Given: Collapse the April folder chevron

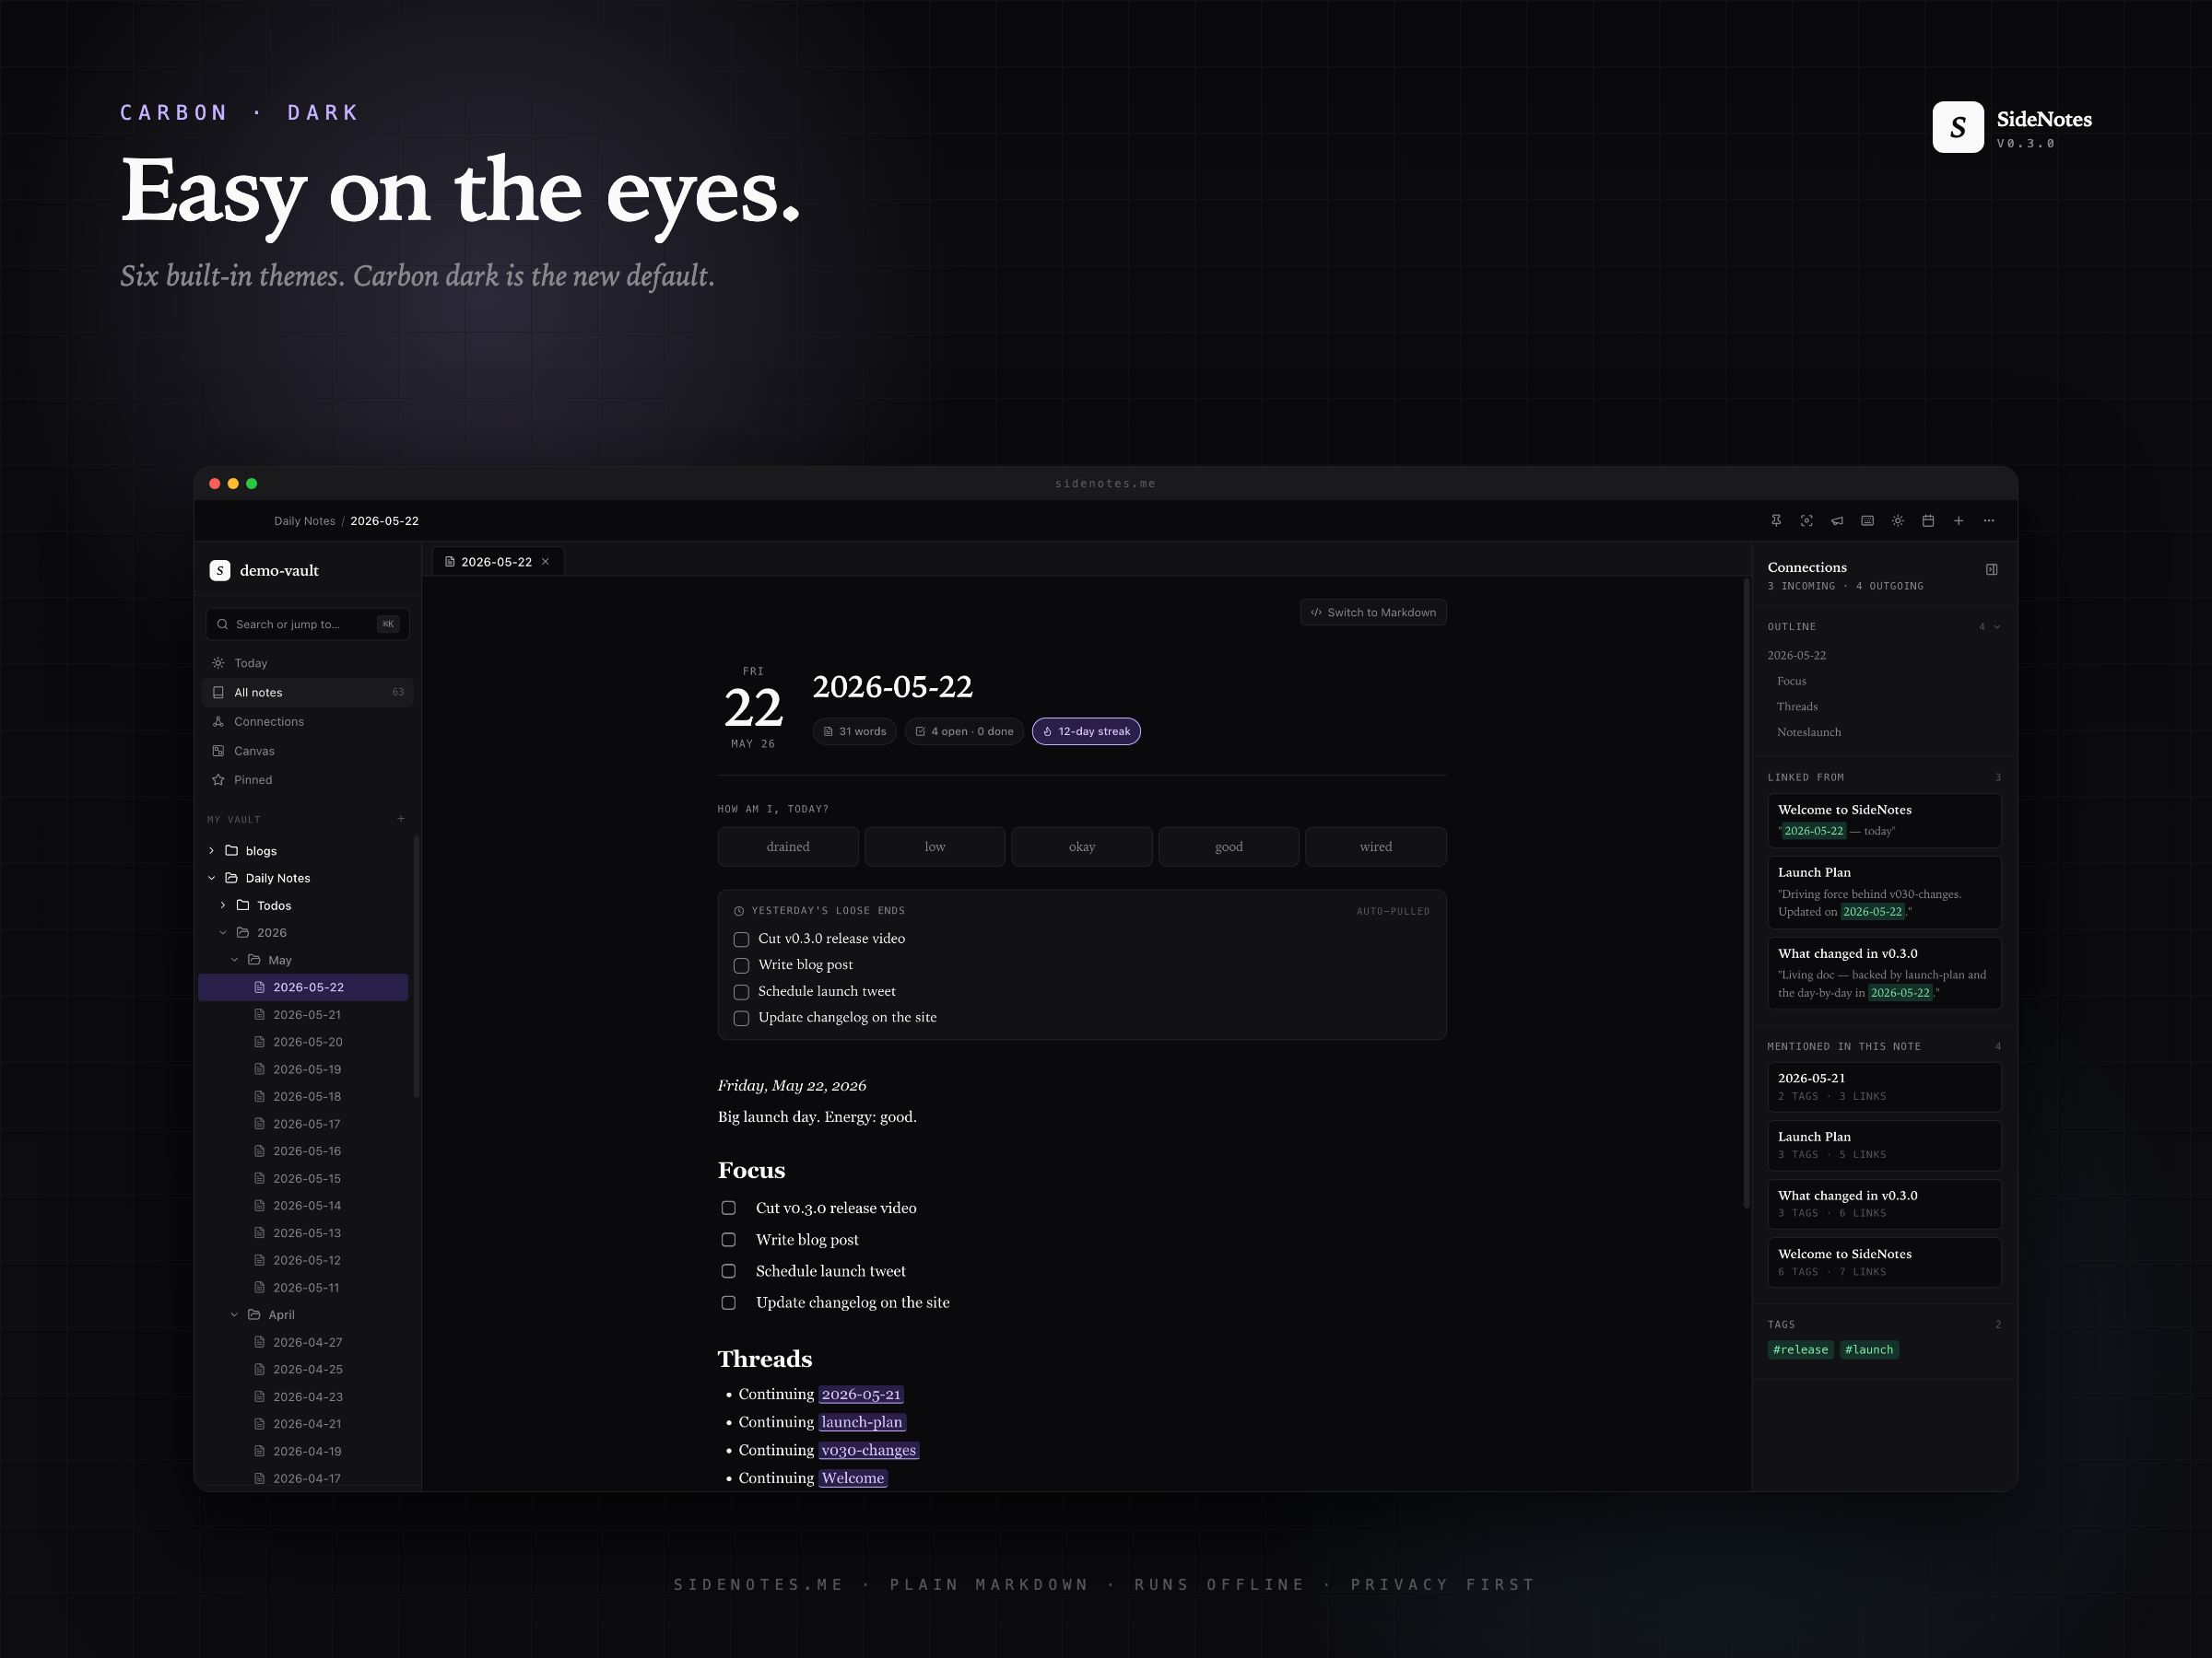Looking at the screenshot, I should pos(234,1315).
